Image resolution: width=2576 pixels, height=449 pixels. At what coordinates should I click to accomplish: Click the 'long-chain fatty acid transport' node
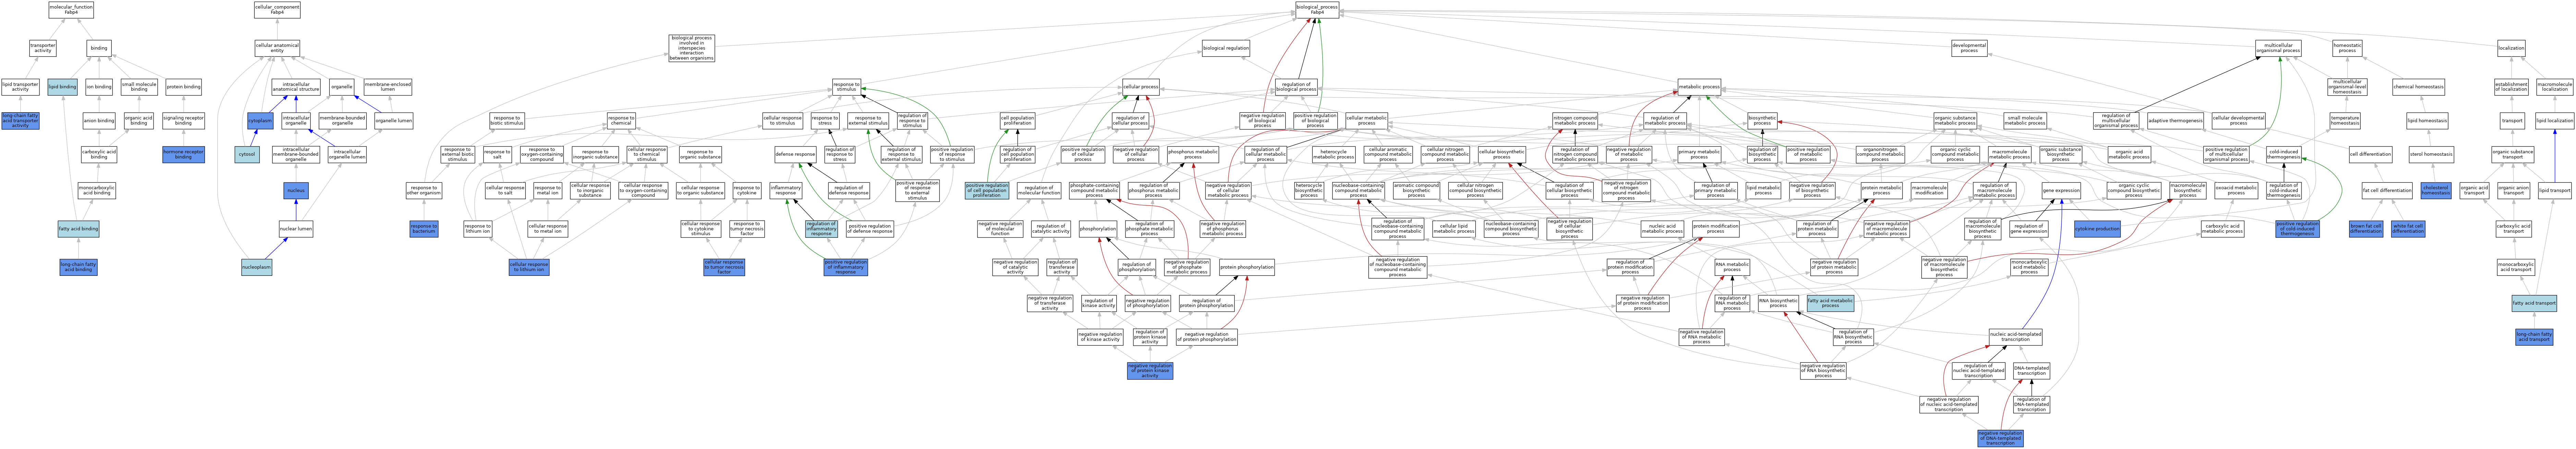click(2533, 337)
